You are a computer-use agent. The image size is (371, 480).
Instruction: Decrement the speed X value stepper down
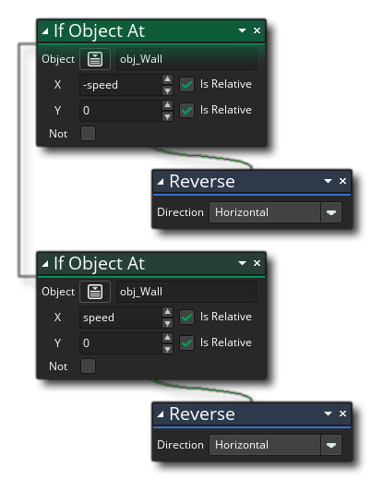167,323
